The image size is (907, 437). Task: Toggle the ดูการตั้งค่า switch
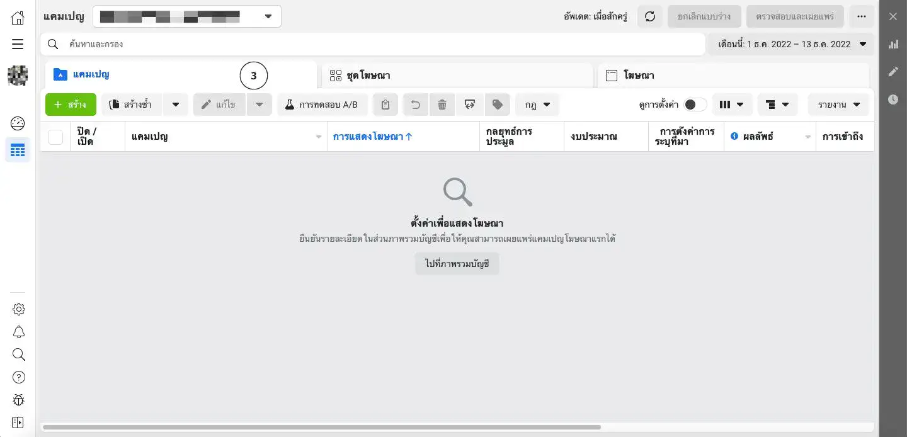[695, 105]
